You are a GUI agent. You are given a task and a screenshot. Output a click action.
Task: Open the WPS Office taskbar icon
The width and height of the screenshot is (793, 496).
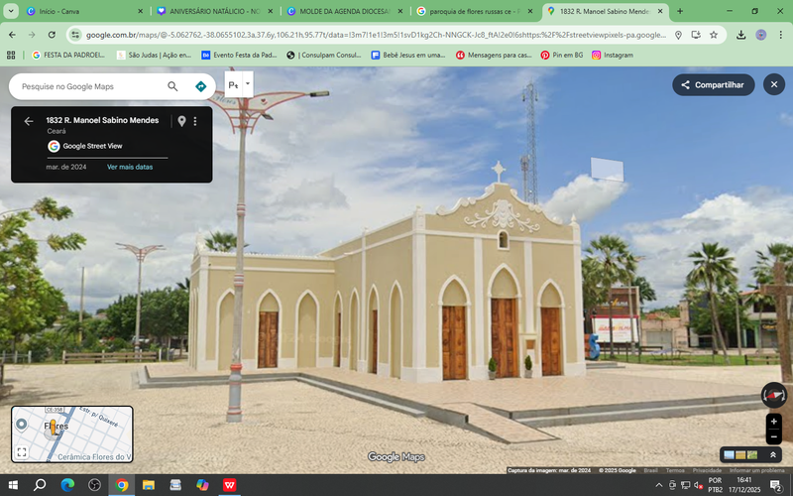click(230, 485)
